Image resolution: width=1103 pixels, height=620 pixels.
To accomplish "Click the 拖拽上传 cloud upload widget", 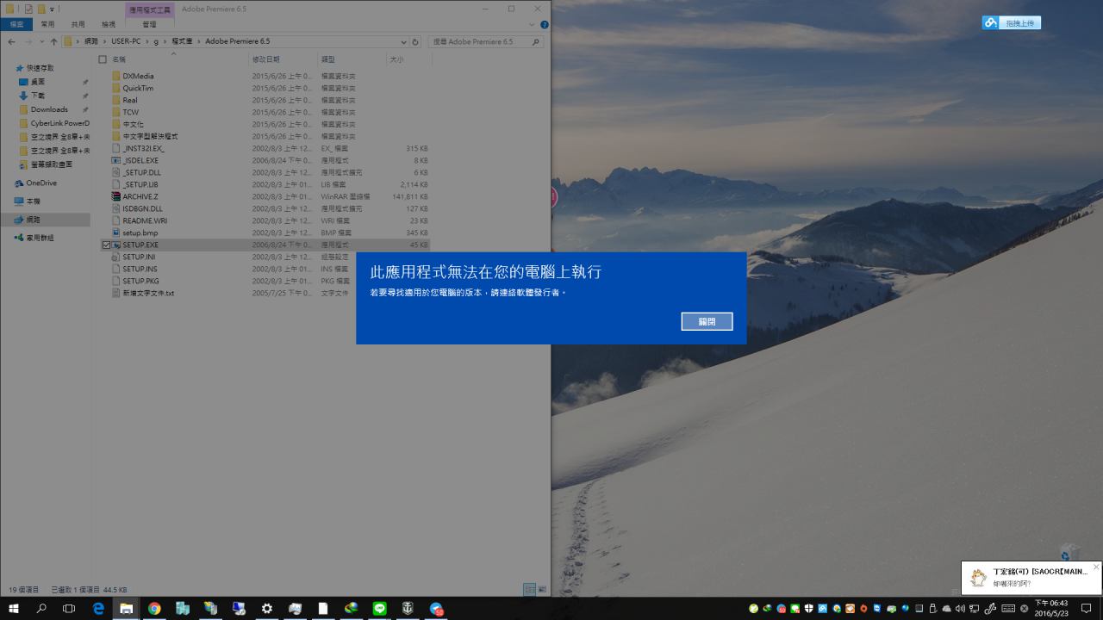I will 1012,23.
